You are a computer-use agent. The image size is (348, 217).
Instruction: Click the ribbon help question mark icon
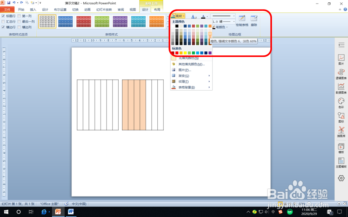click(345, 9)
